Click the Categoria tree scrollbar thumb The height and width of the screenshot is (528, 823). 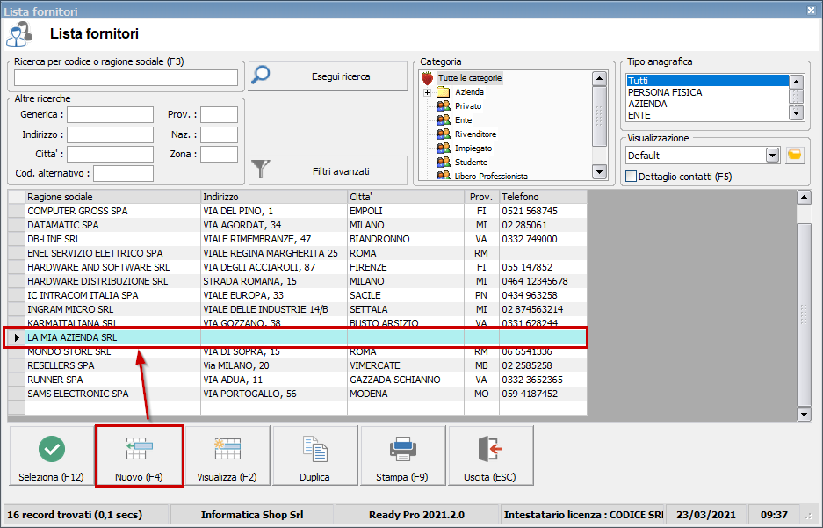[x=599, y=116]
